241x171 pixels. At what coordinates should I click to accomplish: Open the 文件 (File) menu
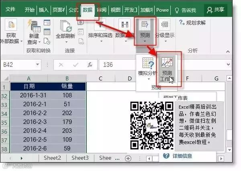[10, 10]
